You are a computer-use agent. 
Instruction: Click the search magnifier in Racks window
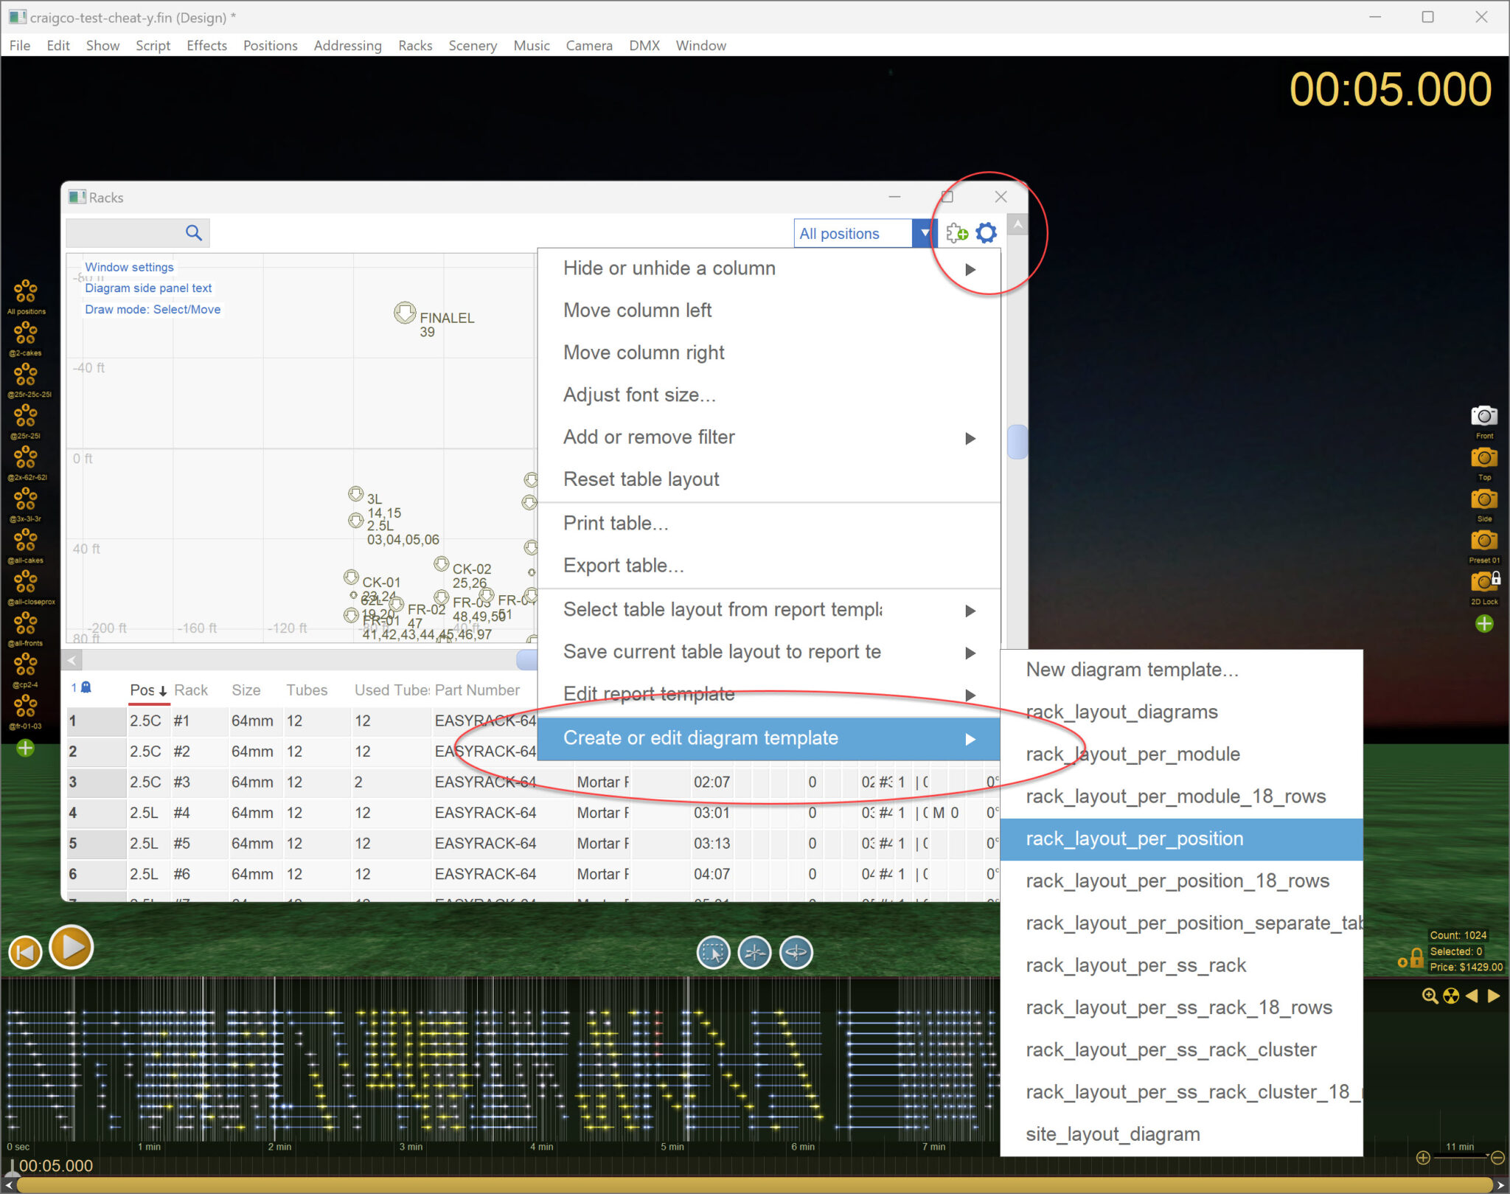193,233
